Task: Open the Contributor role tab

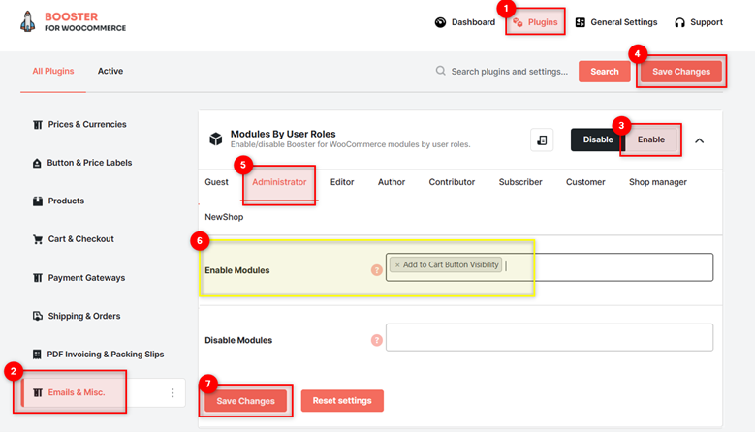Action: (x=452, y=182)
